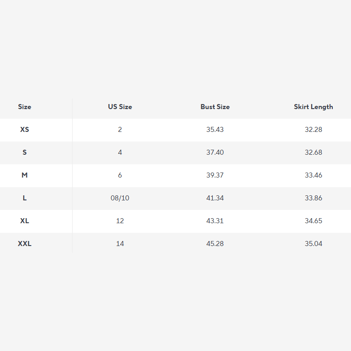Viewport: 351px width, 351px height.
Task: Select the XXL size row label
Action: pos(25,244)
